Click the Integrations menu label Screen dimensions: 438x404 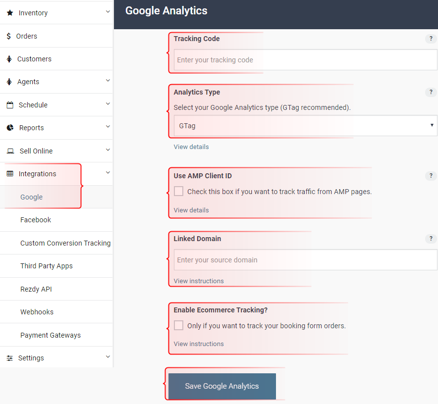point(38,174)
